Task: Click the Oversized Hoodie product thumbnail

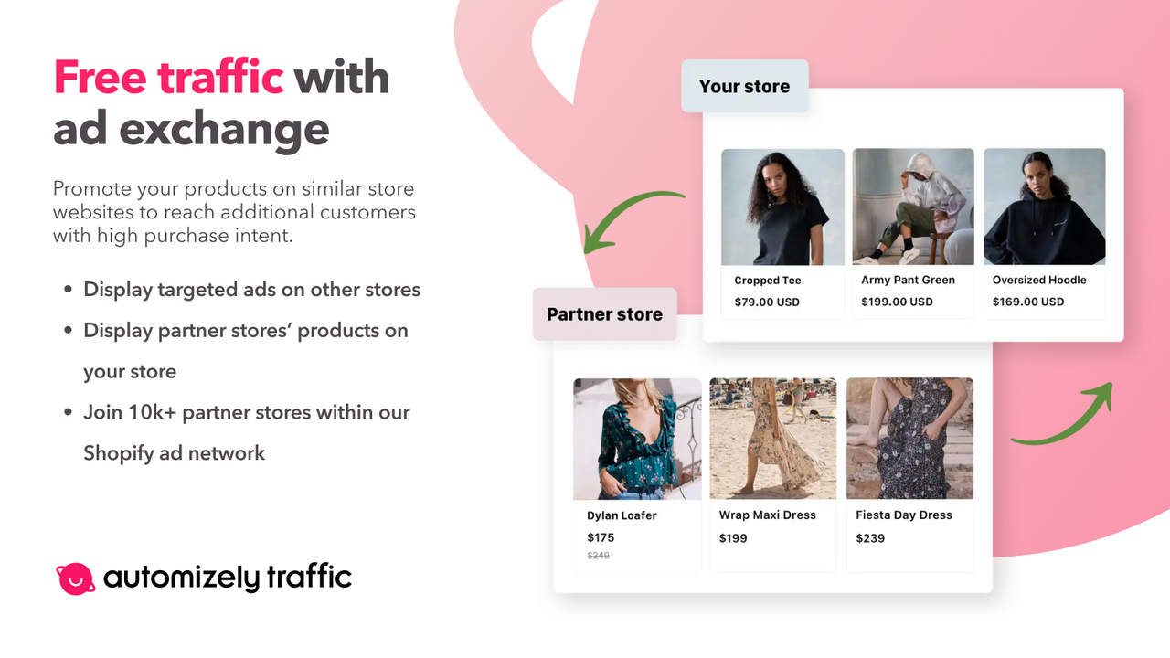Action: (1044, 207)
